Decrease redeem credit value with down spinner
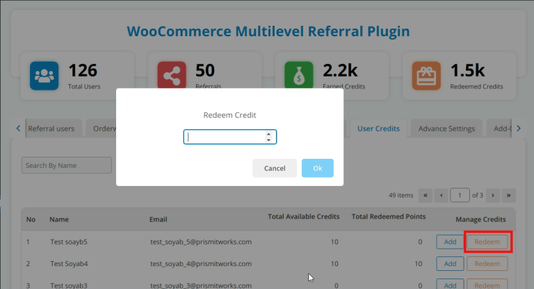This screenshot has height=289, width=534. tap(268, 140)
